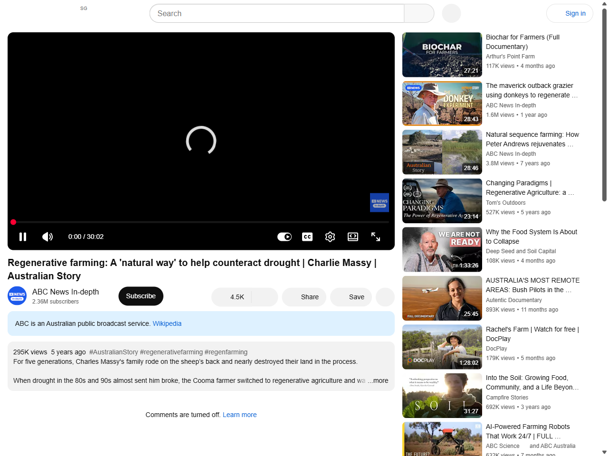Click the ABC News watermark in video

click(x=380, y=202)
